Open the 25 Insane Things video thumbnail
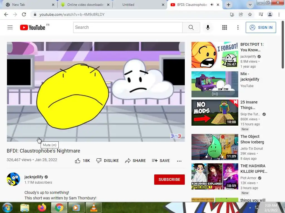The width and height of the screenshot is (285, 213). coord(215,113)
